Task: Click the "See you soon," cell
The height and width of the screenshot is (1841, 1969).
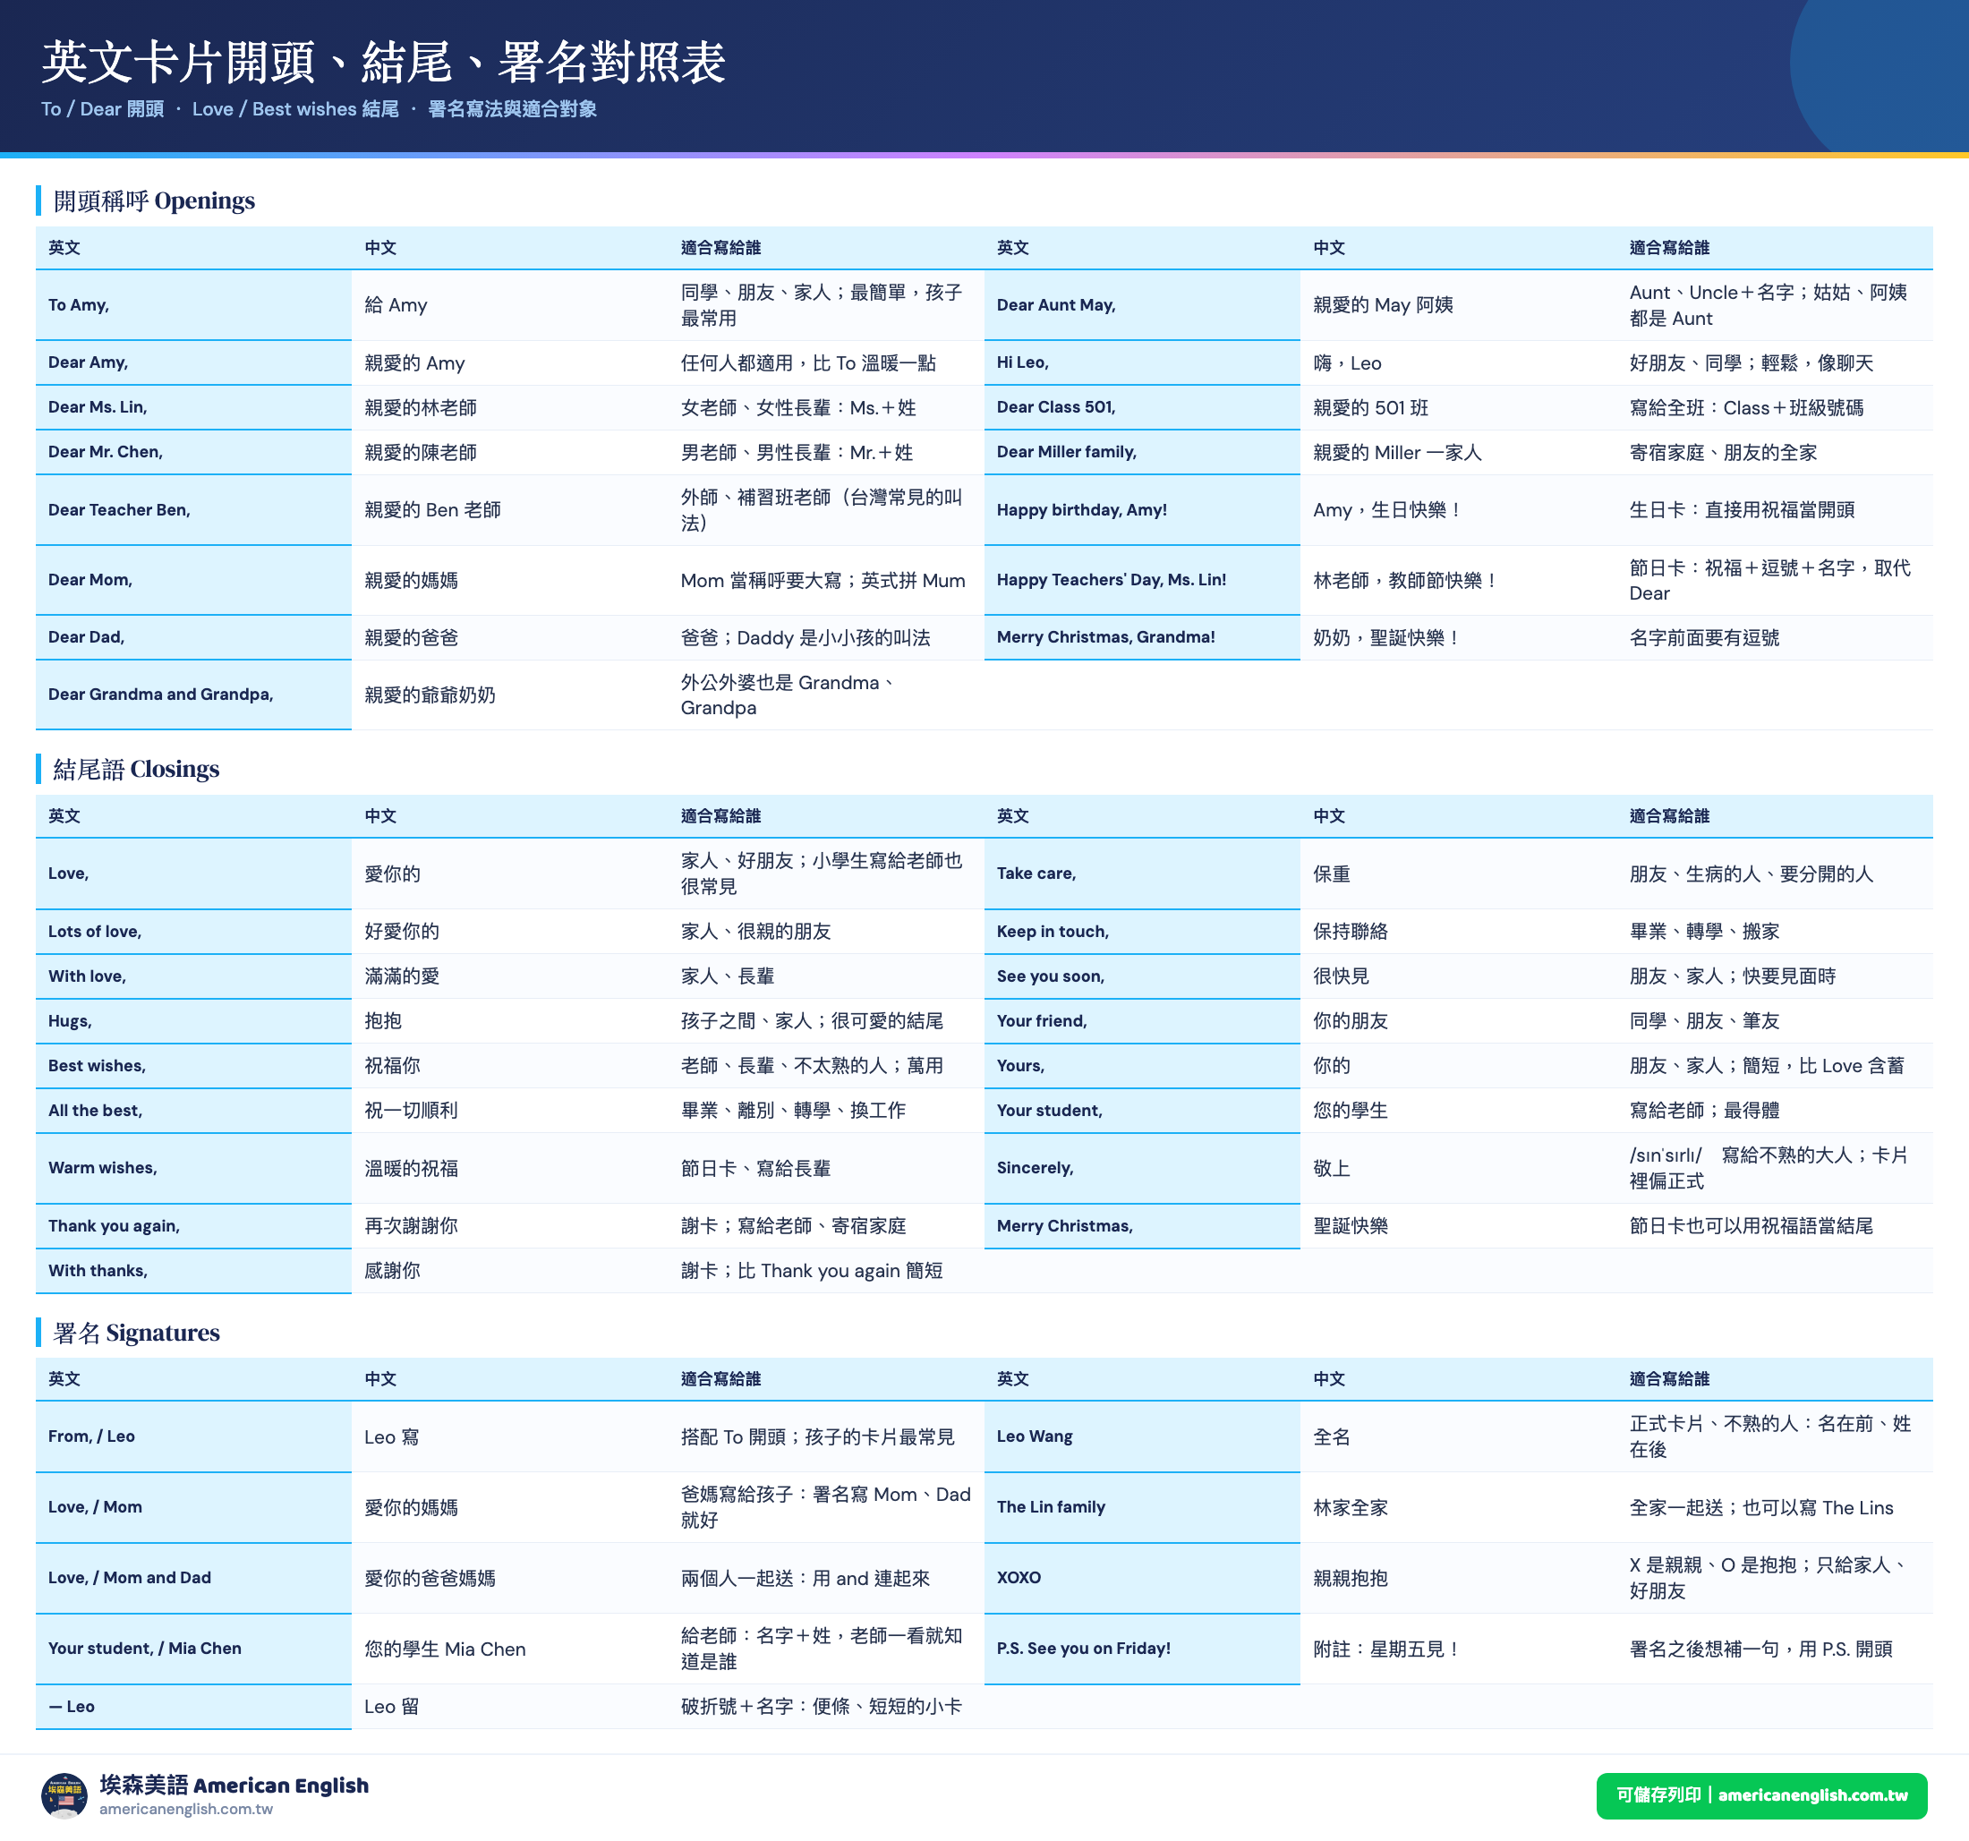Action: [1142, 976]
